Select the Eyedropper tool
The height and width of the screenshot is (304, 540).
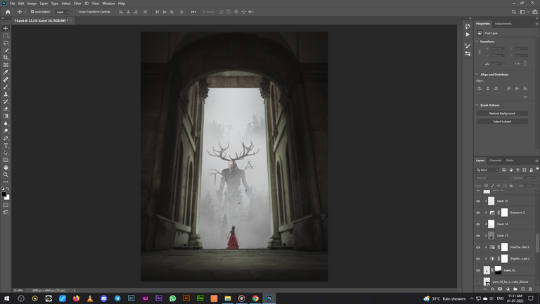[6, 72]
